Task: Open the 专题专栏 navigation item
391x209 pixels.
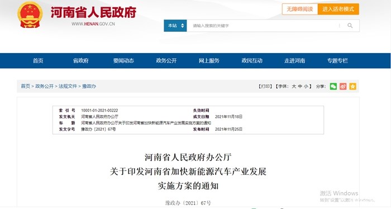Action: [337, 60]
